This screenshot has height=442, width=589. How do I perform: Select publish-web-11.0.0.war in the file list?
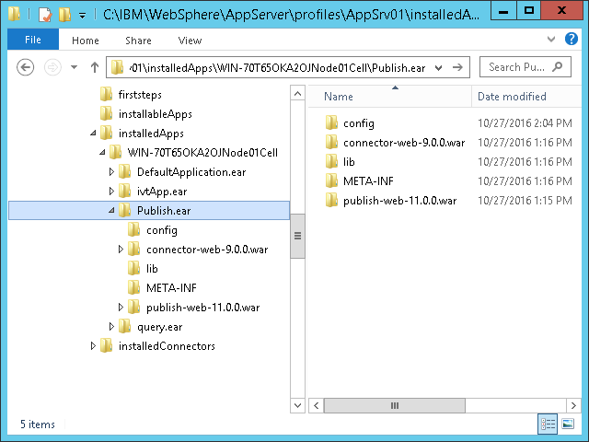pos(399,200)
